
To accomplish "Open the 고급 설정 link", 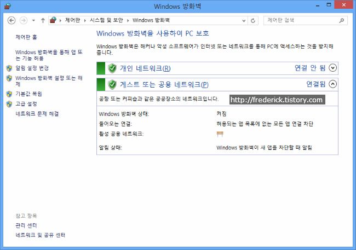I will click(26, 104).
